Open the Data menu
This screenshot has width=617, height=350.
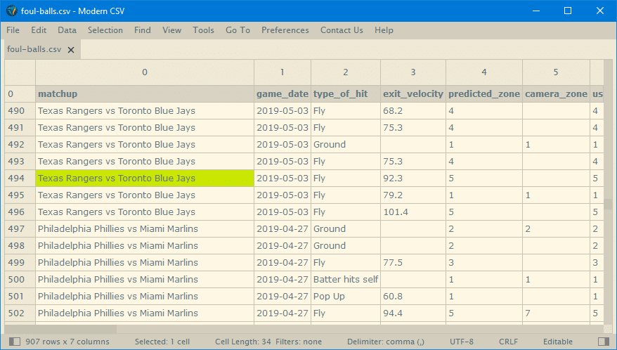point(67,30)
